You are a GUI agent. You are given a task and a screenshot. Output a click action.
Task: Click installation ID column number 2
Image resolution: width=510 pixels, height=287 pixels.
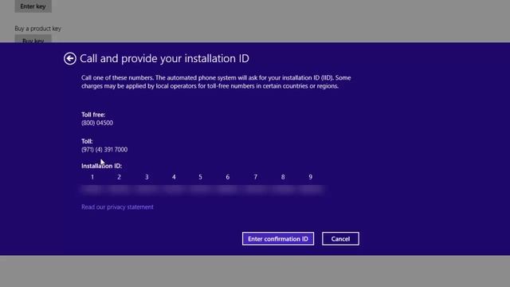tap(119, 177)
